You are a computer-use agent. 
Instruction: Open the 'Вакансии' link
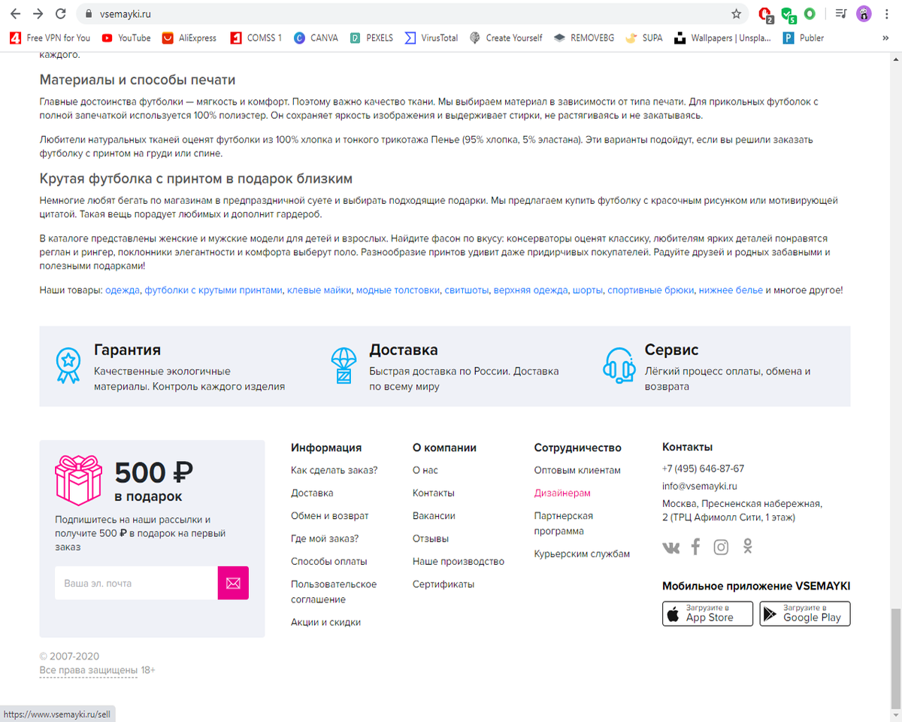coord(434,516)
